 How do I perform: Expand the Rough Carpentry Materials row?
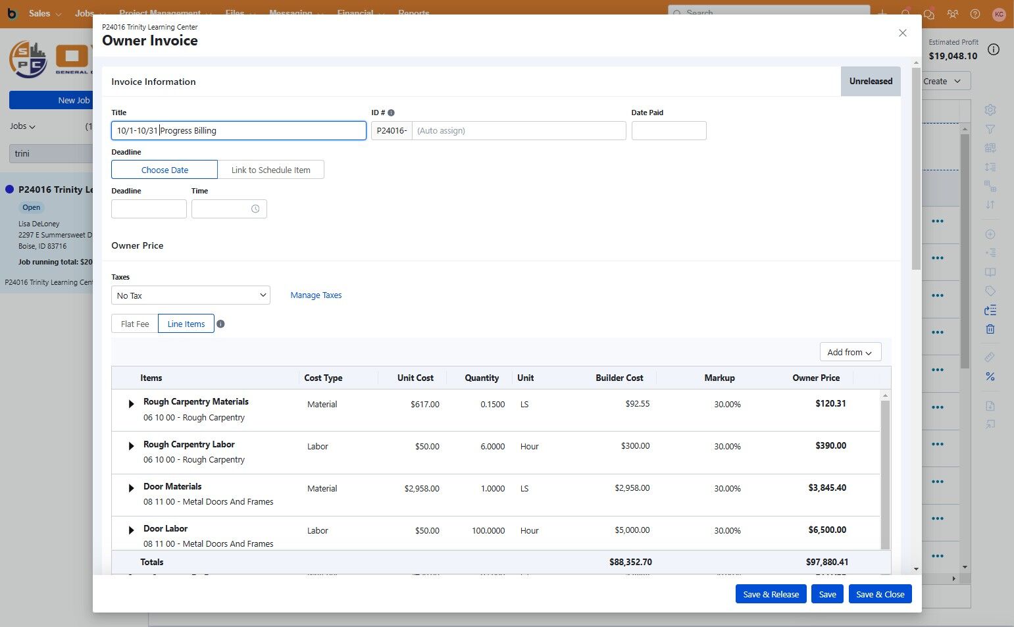pyautogui.click(x=131, y=404)
